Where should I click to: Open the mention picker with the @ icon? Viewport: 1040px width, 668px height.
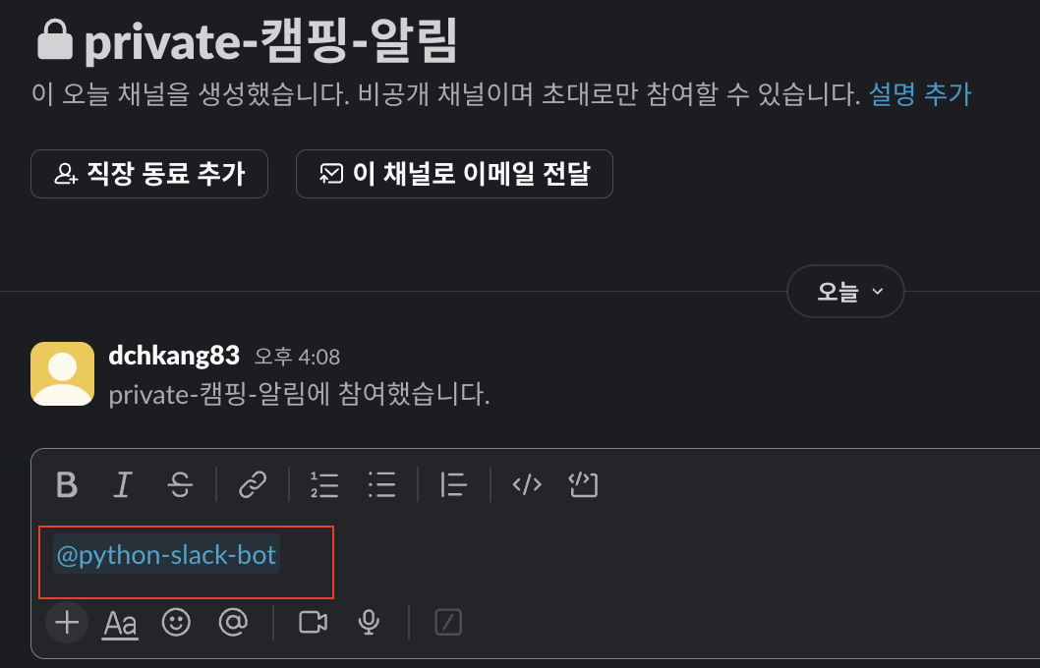(233, 622)
